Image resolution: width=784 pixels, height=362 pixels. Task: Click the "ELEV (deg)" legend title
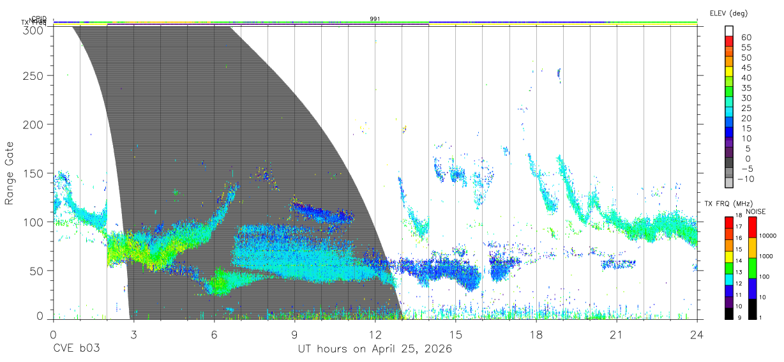pyautogui.click(x=729, y=13)
